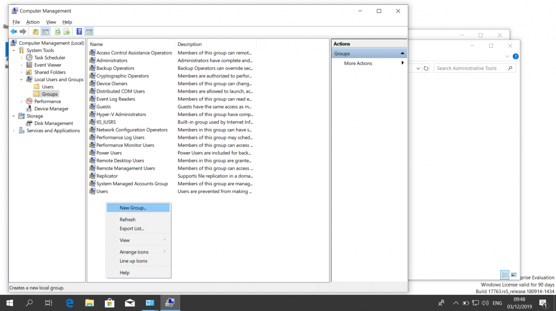Click the Name column header
Screen dimensions: 556x311
[131, 44]
